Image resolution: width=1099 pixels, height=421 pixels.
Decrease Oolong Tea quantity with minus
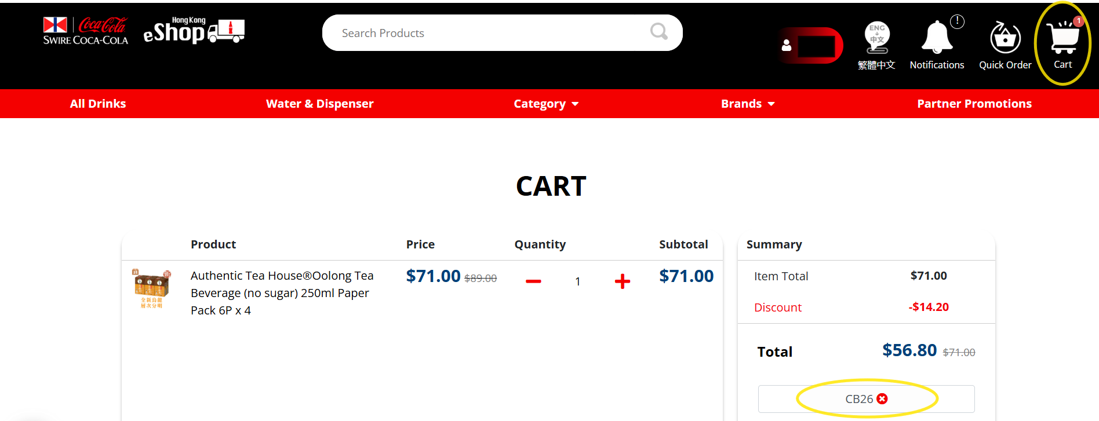click(x=533, y=281)
